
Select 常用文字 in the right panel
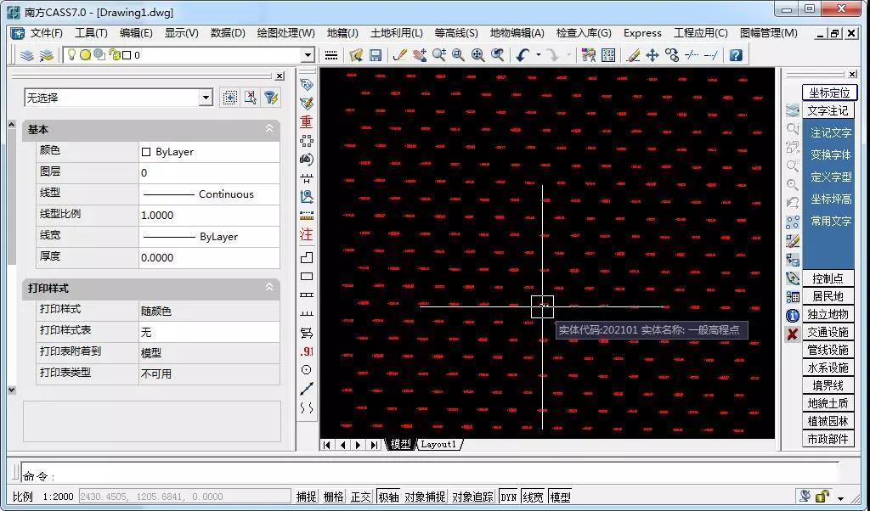coord(831,222)
